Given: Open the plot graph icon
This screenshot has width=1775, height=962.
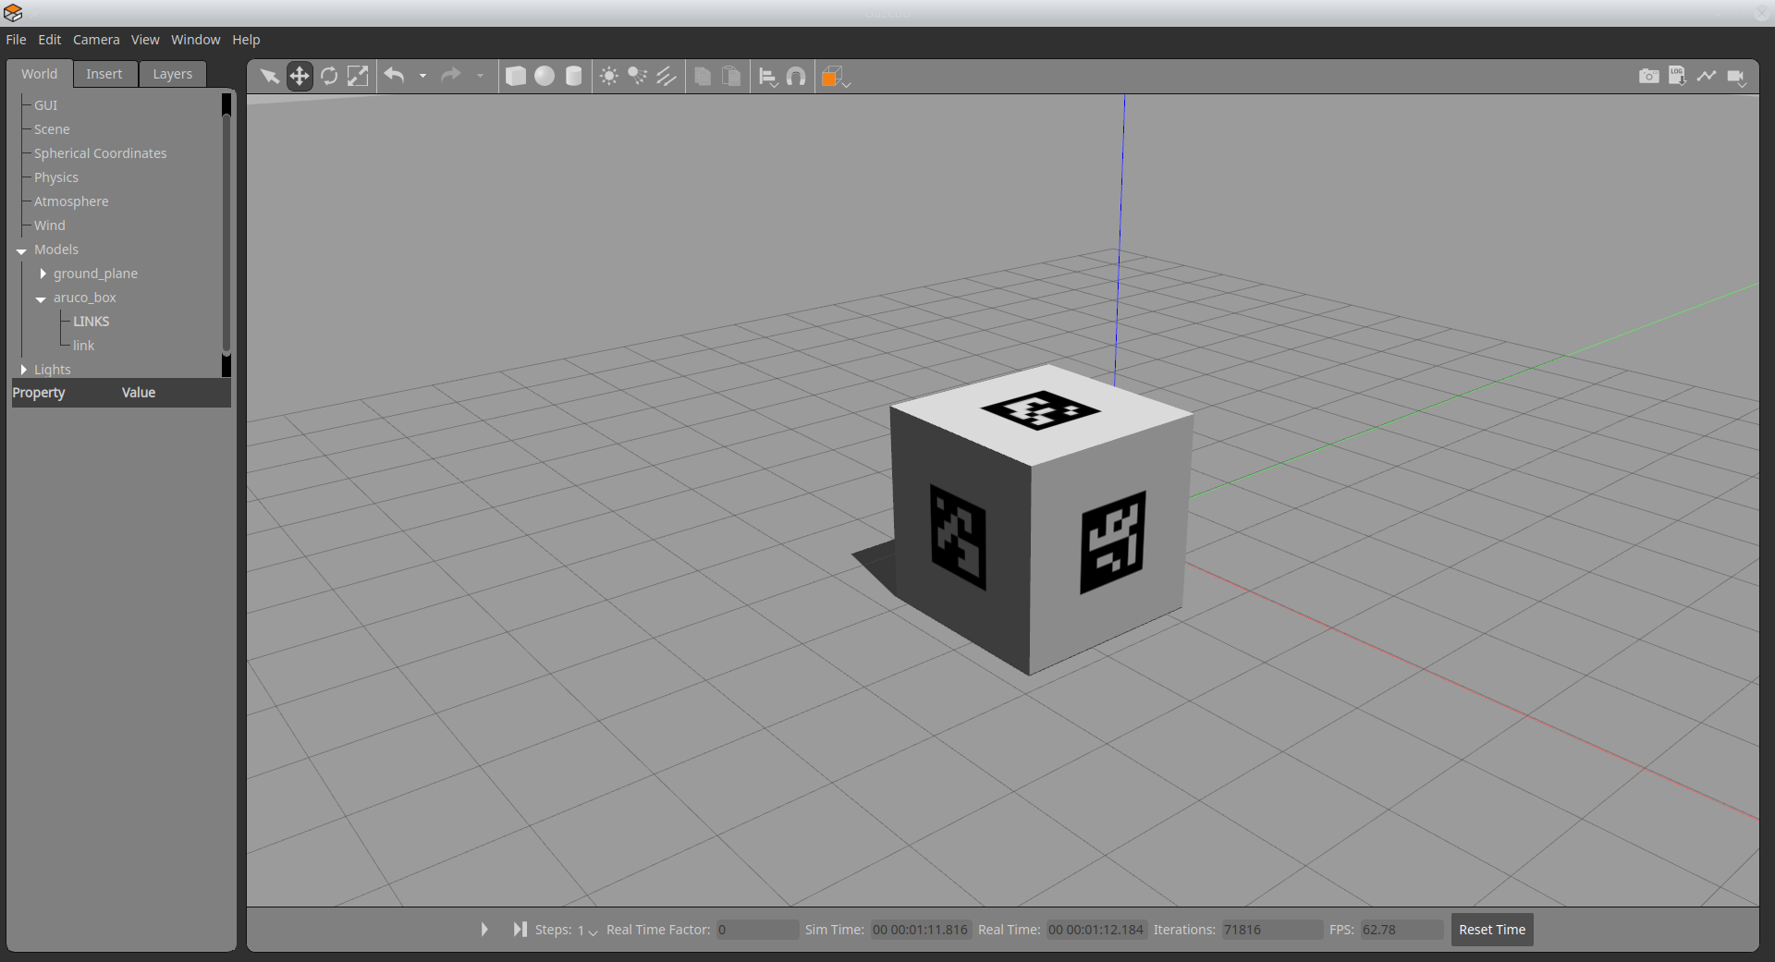Looking at the screenshot, I should (1707, 76).
